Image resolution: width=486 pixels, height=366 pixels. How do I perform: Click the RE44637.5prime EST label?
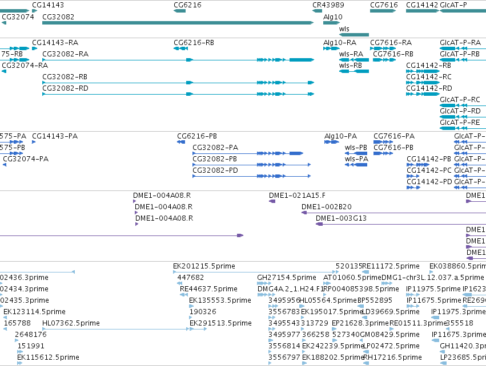point(208,289)
